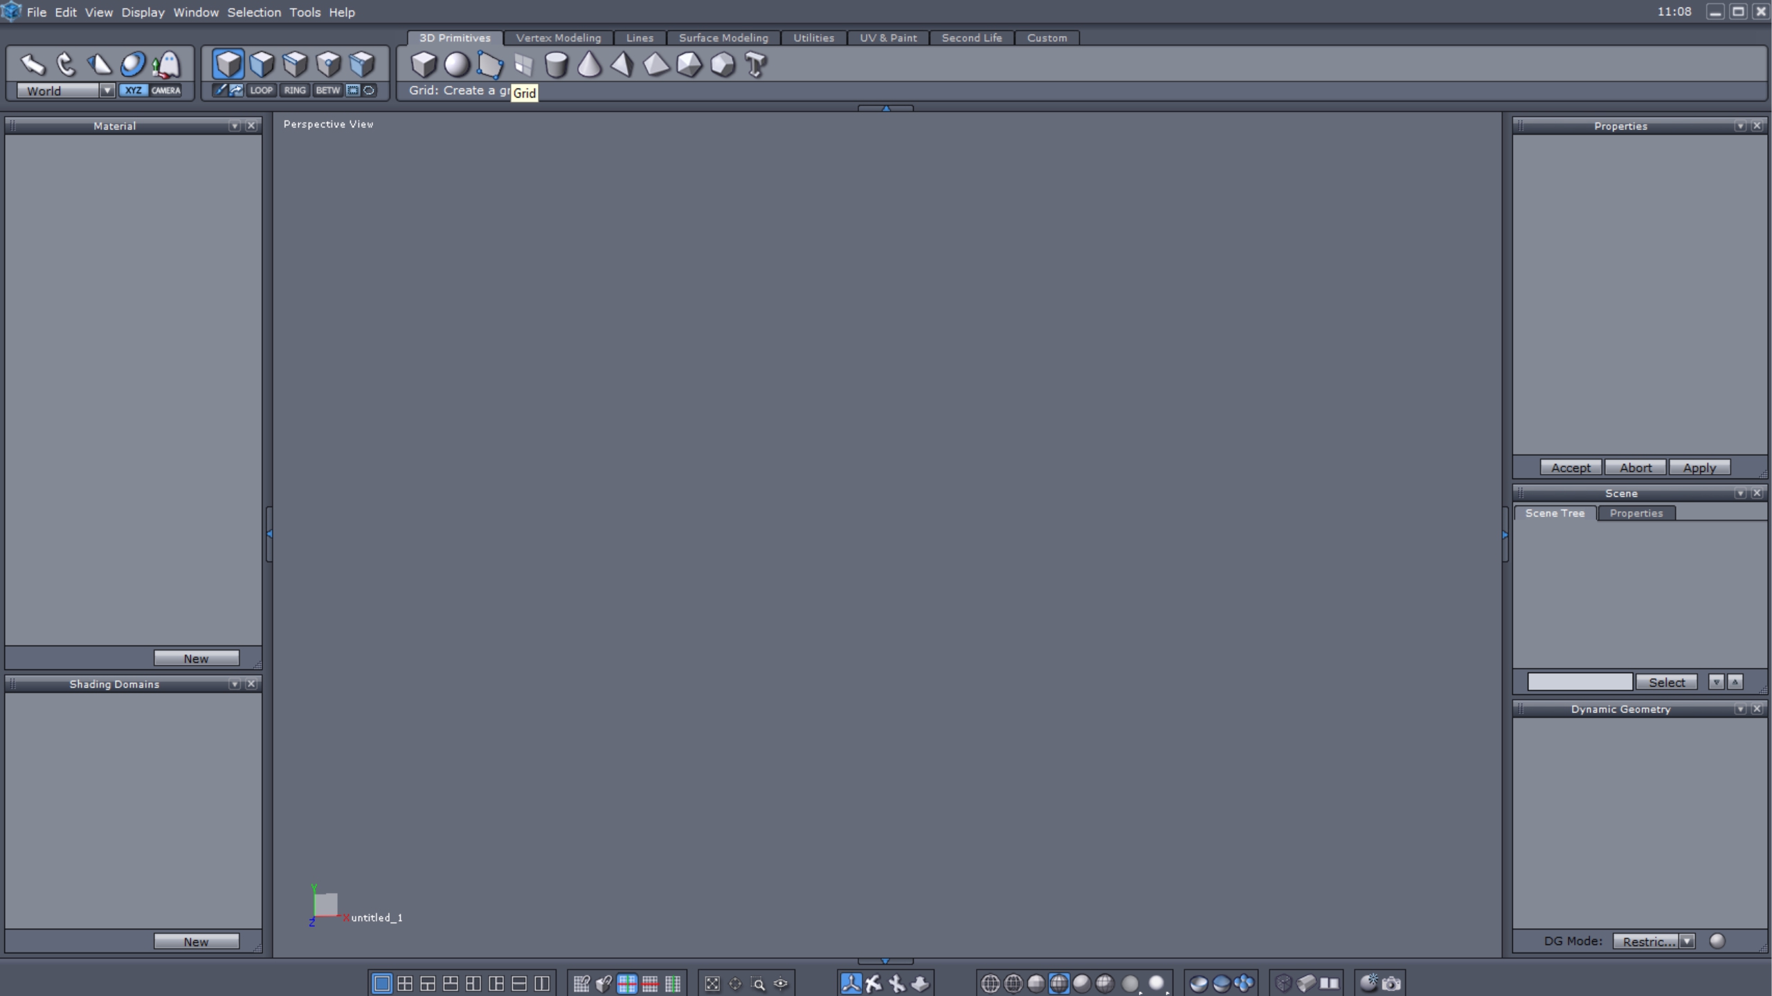Toggle the XYZ axis mode
The width and height of the screenshot is (1772, 996).
point(133,90)
